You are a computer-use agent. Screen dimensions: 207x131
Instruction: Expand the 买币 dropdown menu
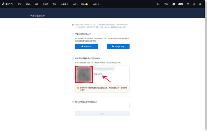(20, 4)
